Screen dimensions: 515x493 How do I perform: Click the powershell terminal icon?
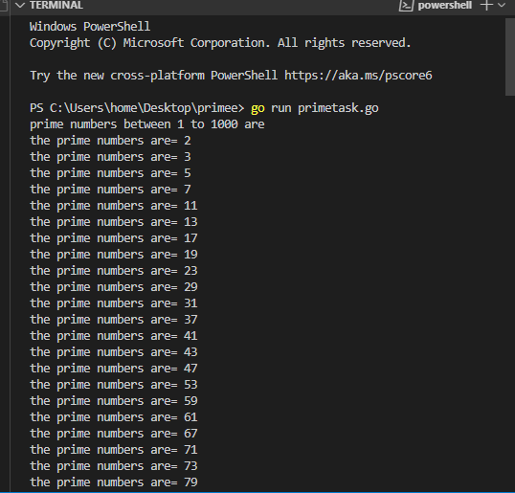click(x=406, y=5)
